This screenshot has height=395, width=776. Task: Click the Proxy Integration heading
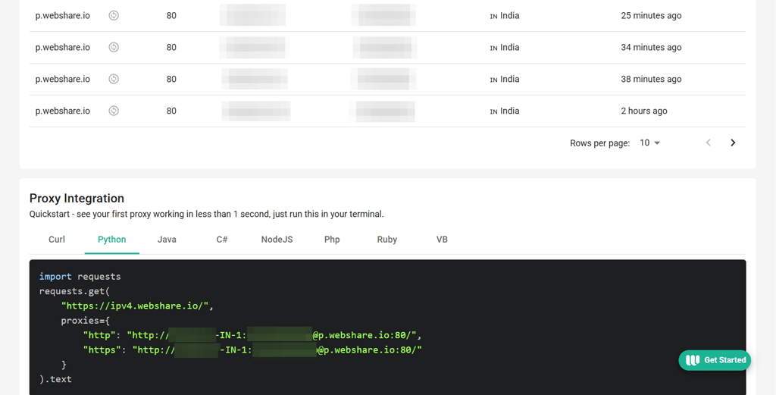(77, 198)
